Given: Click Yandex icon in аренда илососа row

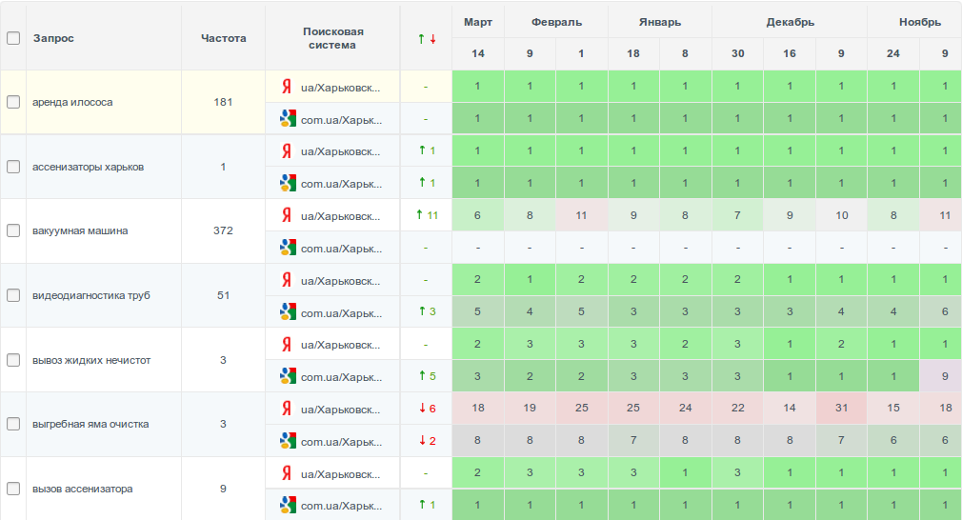Looking at the screenshot, I should [285, 87].
